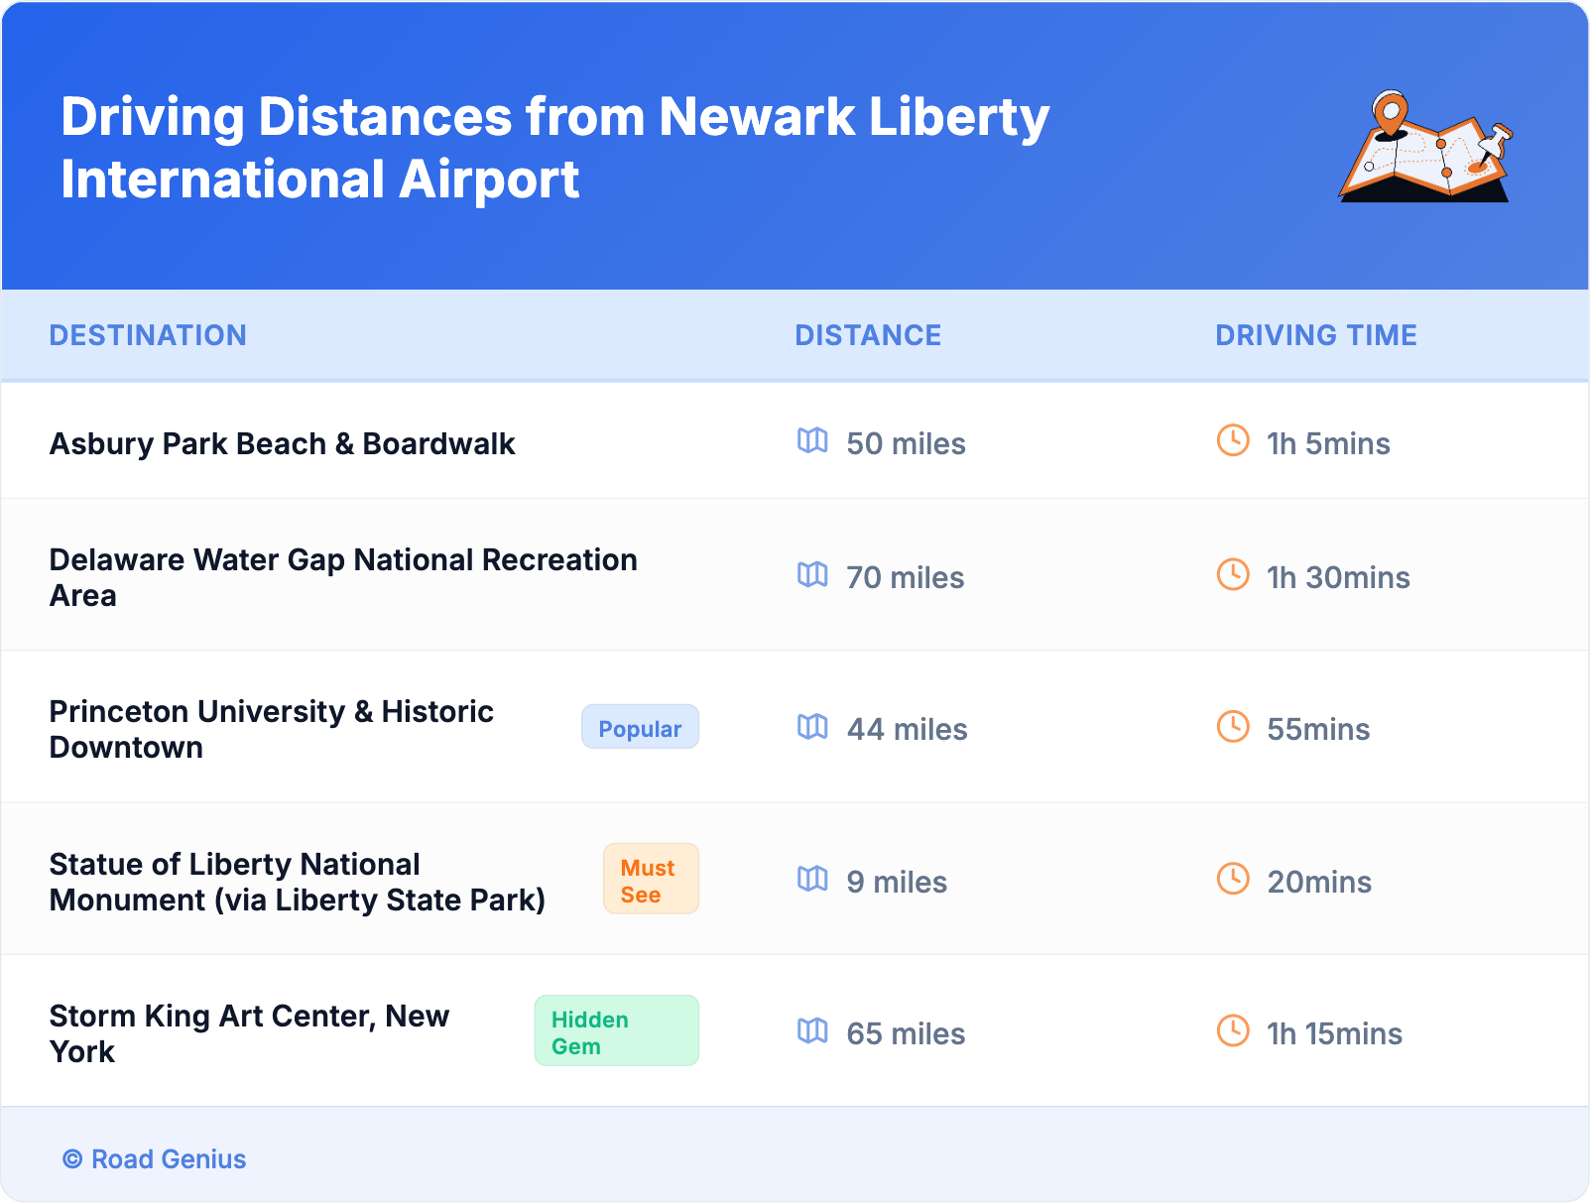
Task: Click the clock icon beside 20mins
Action: click(x=1233, y=879)
